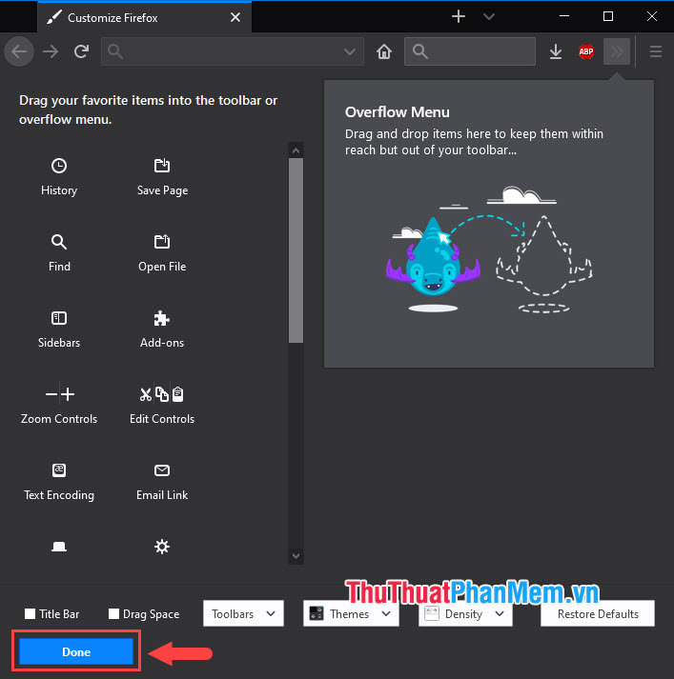Click the ABP Adblock Plus icon
Image resolution: width=674 pixels, height=679 pixels.
click(586, 52)
